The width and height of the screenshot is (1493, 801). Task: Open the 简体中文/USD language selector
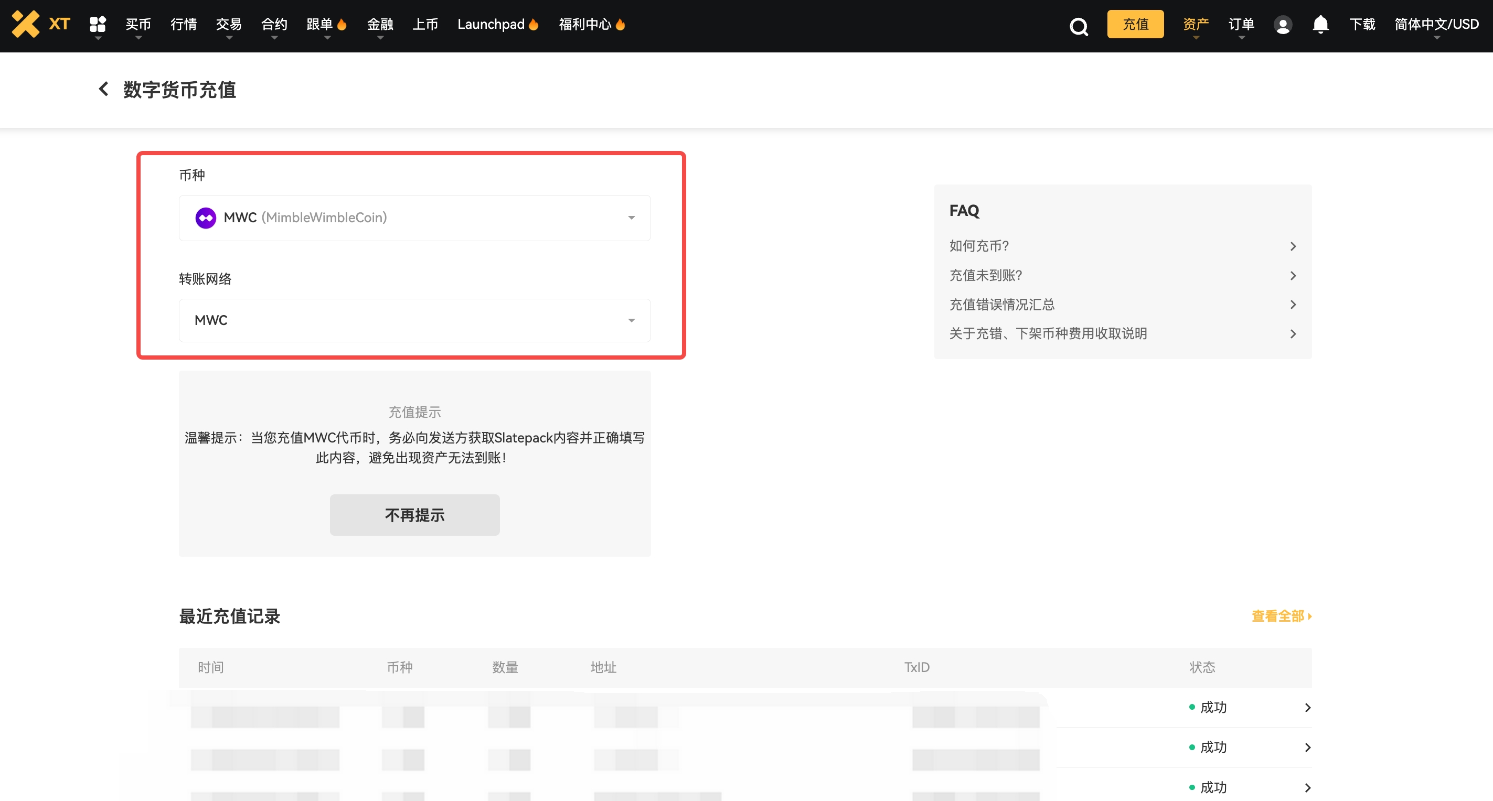[1436, 24]
